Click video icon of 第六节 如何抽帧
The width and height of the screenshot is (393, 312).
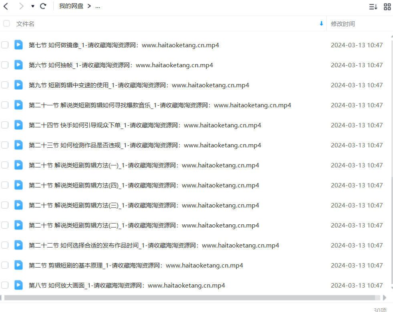click(18, 65)
